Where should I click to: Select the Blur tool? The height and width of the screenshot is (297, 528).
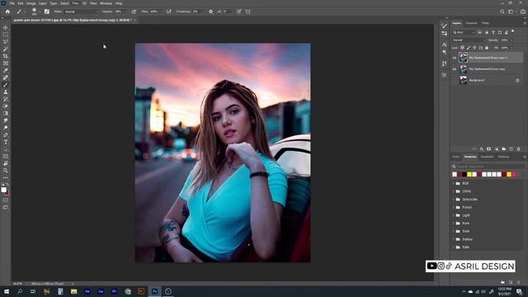click(6, 120)
